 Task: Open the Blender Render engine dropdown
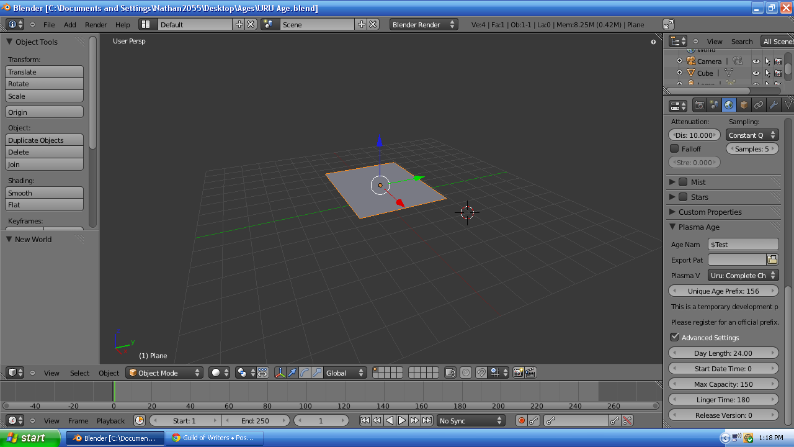tap(424, 24)
